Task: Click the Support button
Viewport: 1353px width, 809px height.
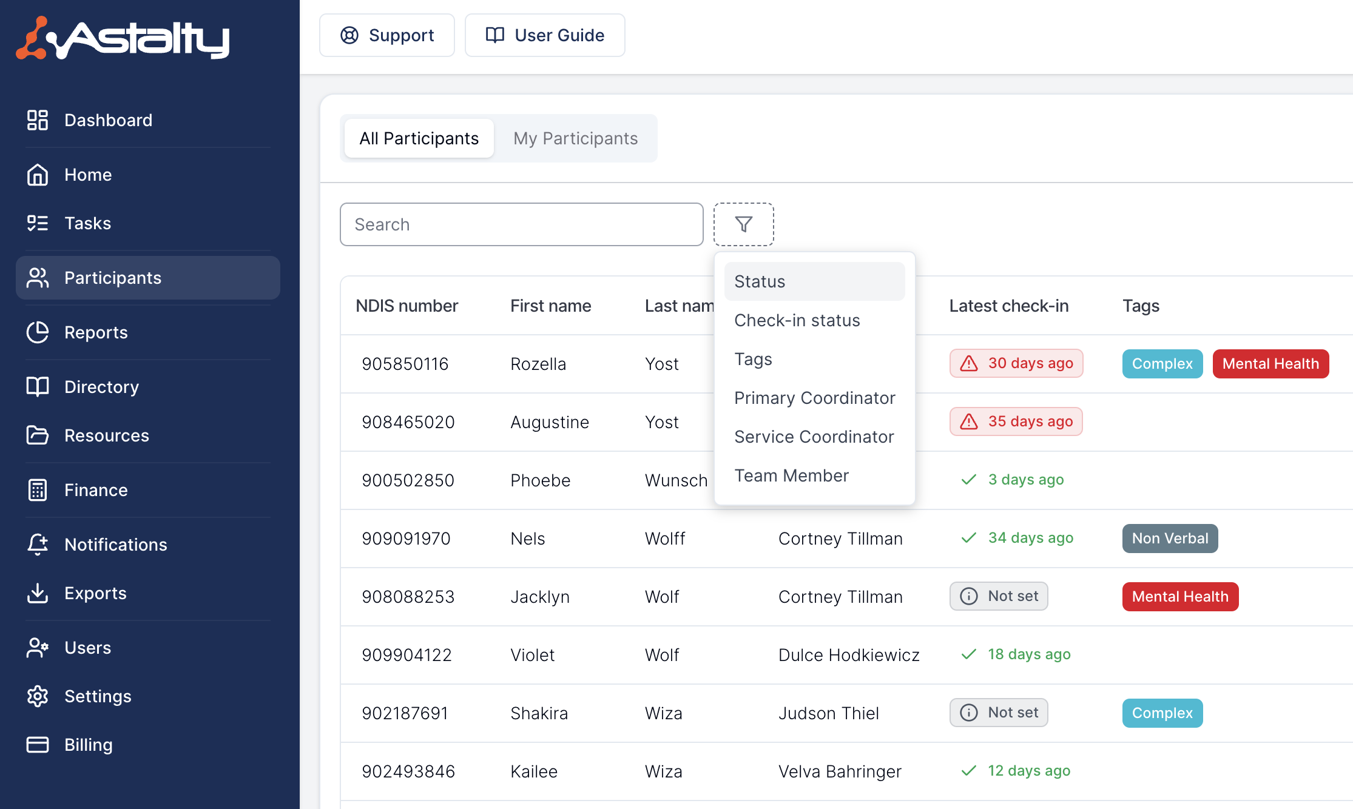Action: click(387, 35)
